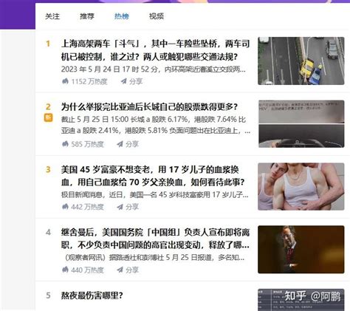
Task: Open the 美国45岁富豪换血 headline
Action: tap(153, 176)
